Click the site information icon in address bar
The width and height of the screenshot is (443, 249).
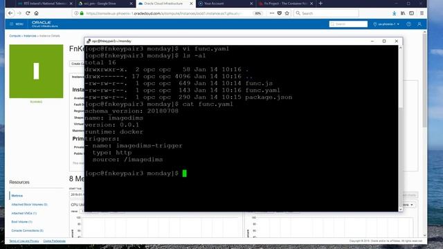point(76,13)
